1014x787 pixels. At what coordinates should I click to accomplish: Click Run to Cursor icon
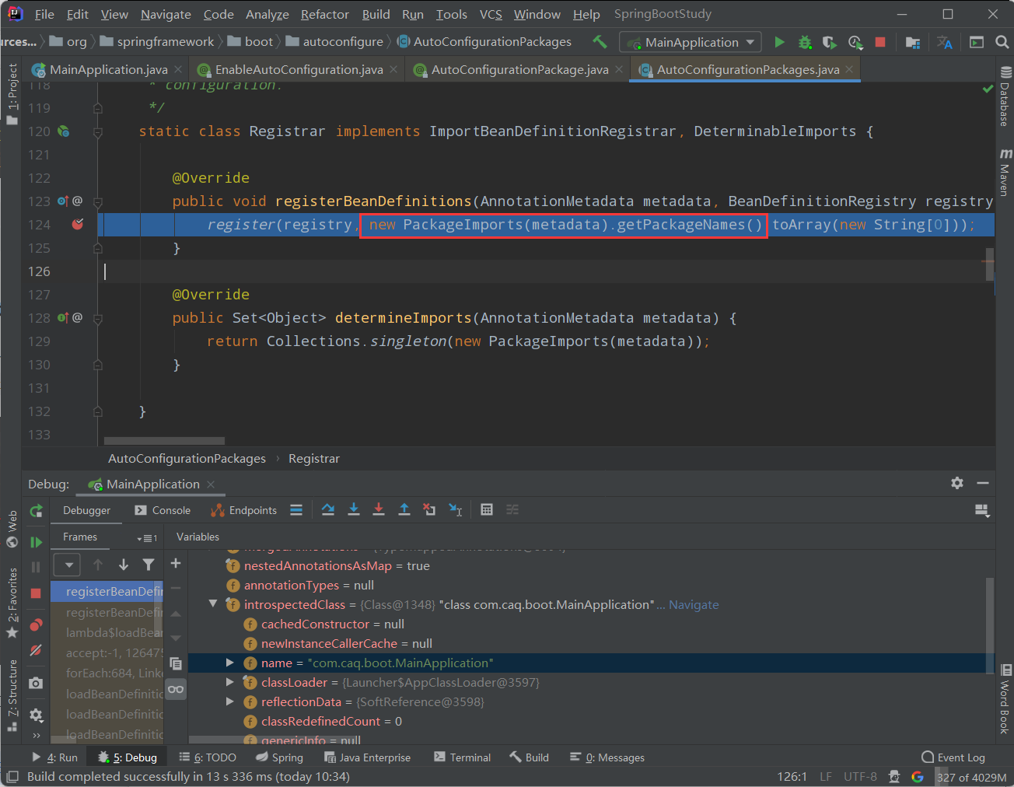pyautogui.click(x=456, y=509)
